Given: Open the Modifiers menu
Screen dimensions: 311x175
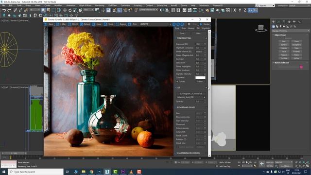Looking at the screenshot, I should 58,5.
